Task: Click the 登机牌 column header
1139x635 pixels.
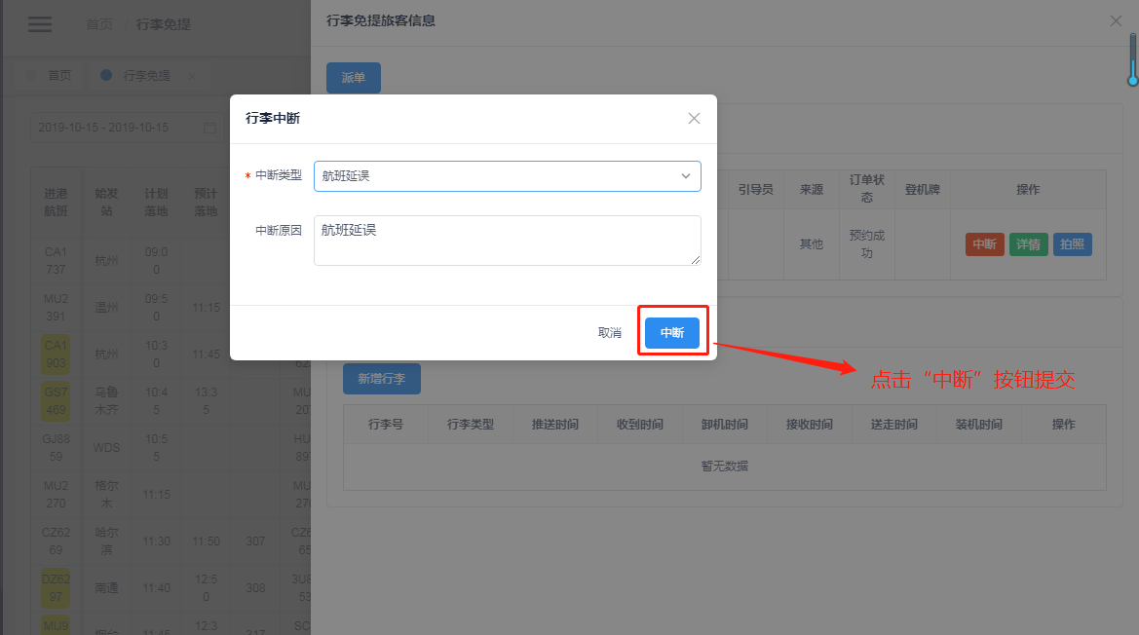Action: [x=923, y=189]
